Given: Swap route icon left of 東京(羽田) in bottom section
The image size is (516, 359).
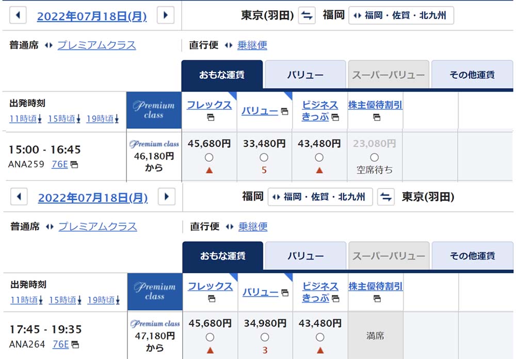Looking at the screenshot, I should coord(385,197).
